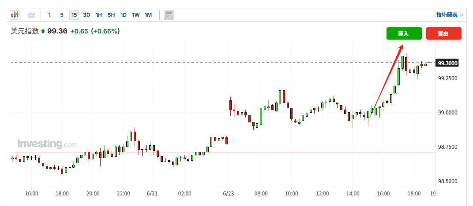The image size is (473, 206).
Task: Select the 1M timeframe
Action: point(148,15)
